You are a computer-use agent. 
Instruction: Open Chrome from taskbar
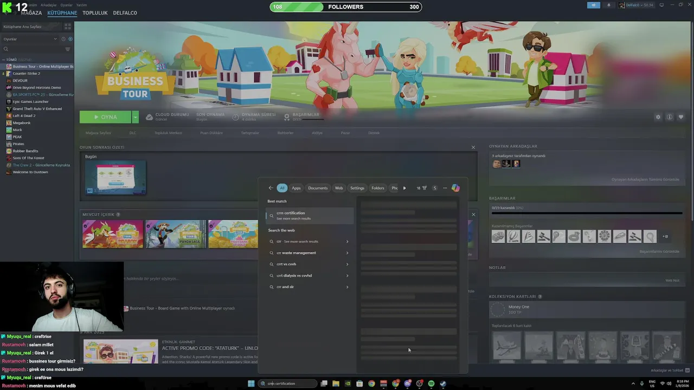click(x=371, y=383)
